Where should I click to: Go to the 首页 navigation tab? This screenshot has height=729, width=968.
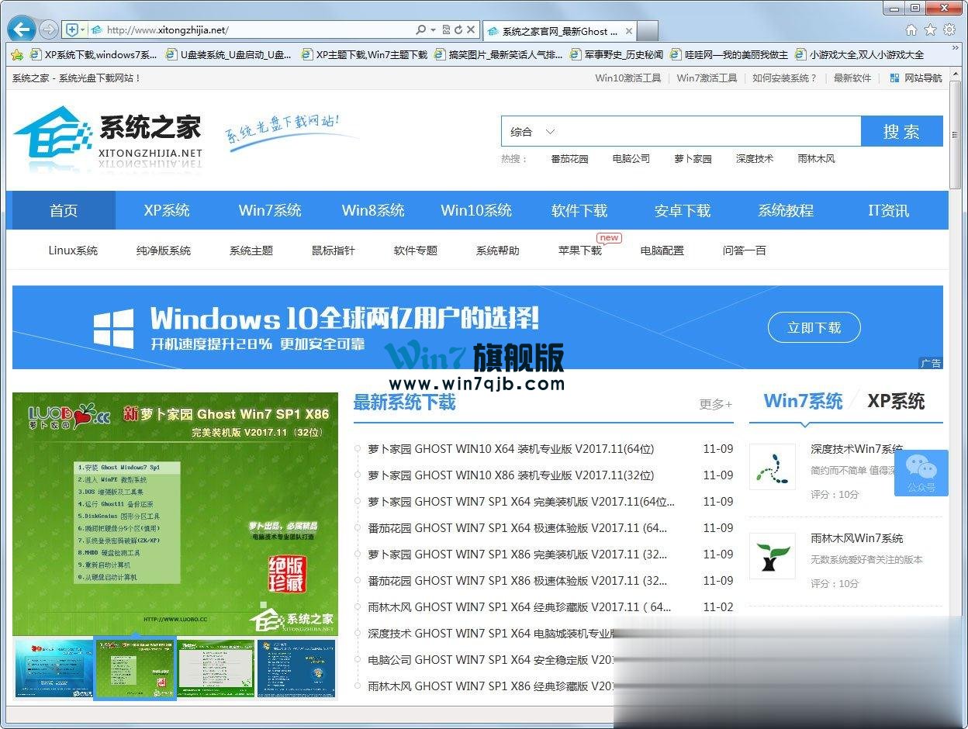point(64,210)
